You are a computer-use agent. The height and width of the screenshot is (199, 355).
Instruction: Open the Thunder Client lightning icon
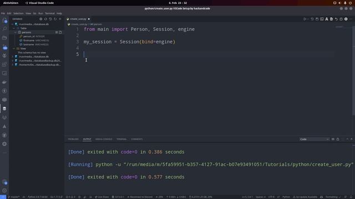click(4, 91)
